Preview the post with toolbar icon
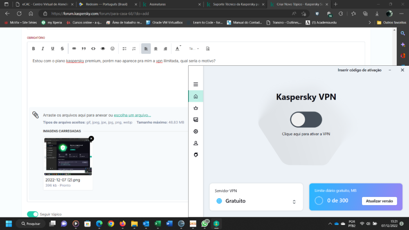409x230 pixels. coord(208,49)
